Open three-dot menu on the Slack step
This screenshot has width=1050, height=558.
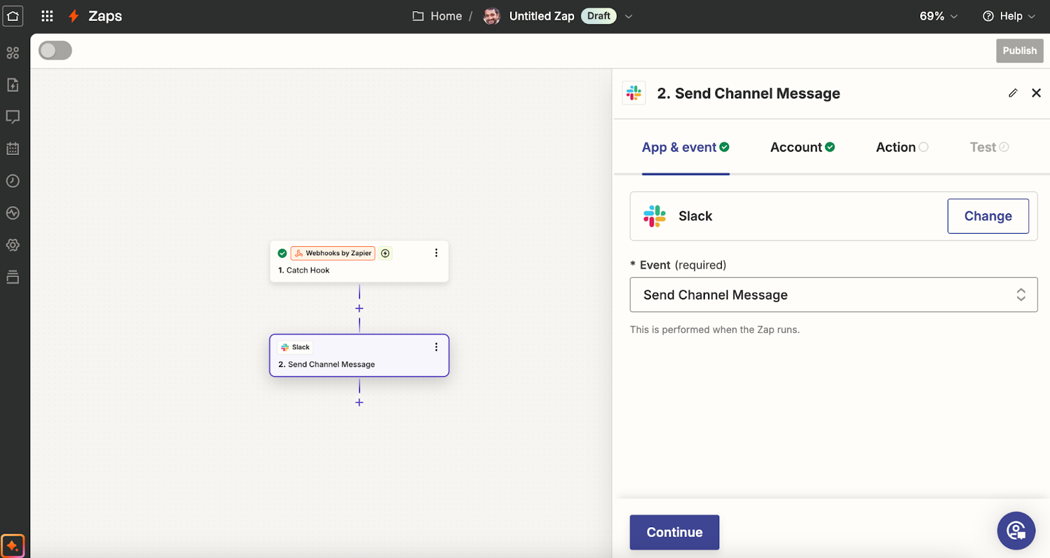(436, 347)
